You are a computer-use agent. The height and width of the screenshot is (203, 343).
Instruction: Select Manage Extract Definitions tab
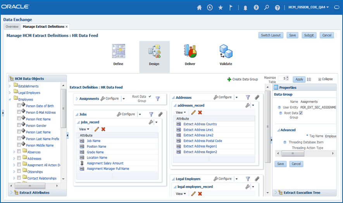point(43,27)
